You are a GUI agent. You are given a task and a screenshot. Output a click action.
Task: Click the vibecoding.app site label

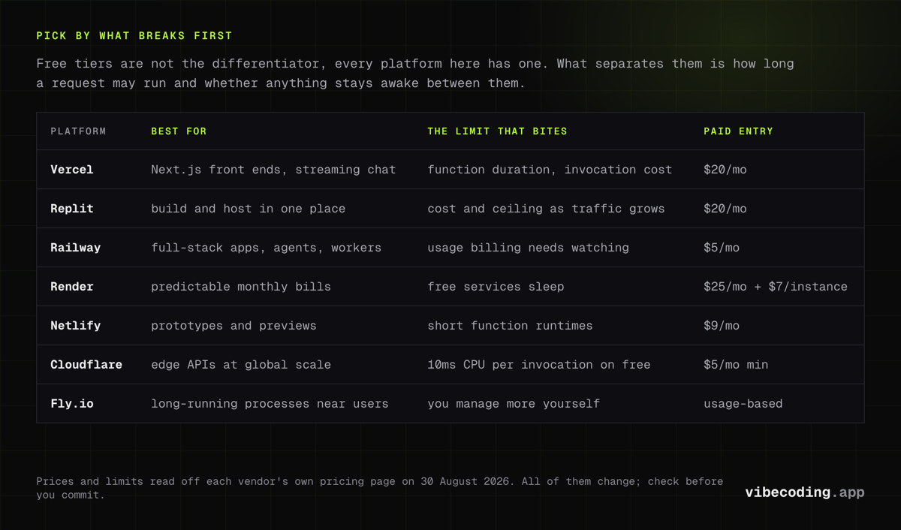(804, 492)
